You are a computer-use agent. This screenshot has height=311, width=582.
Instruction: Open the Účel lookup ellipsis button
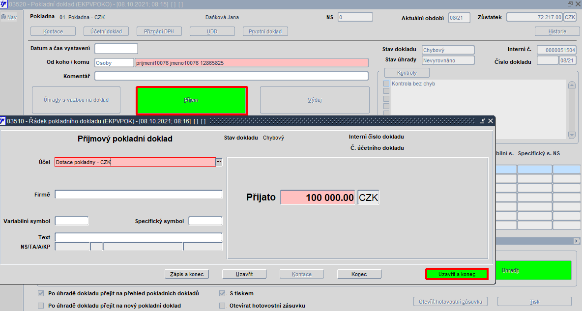click(x=219, y=162)
